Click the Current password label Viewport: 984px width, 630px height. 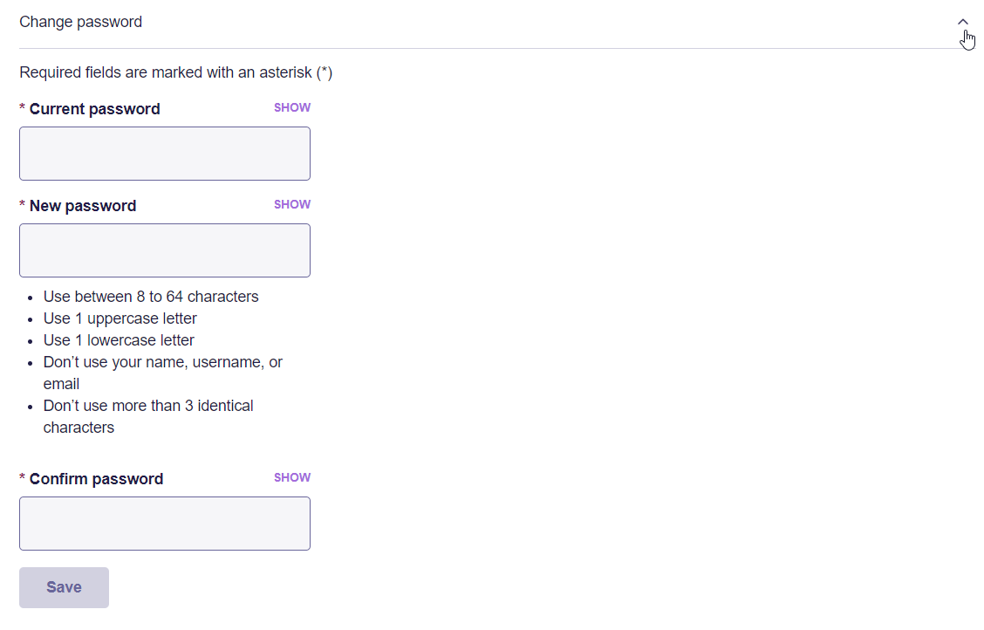pos(95,108)
